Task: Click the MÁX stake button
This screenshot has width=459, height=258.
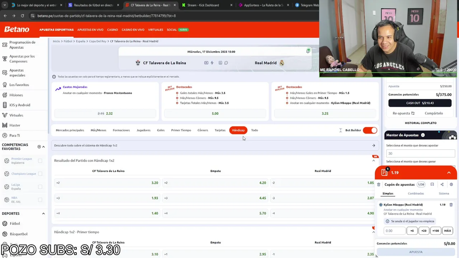Action: [448, 231]
